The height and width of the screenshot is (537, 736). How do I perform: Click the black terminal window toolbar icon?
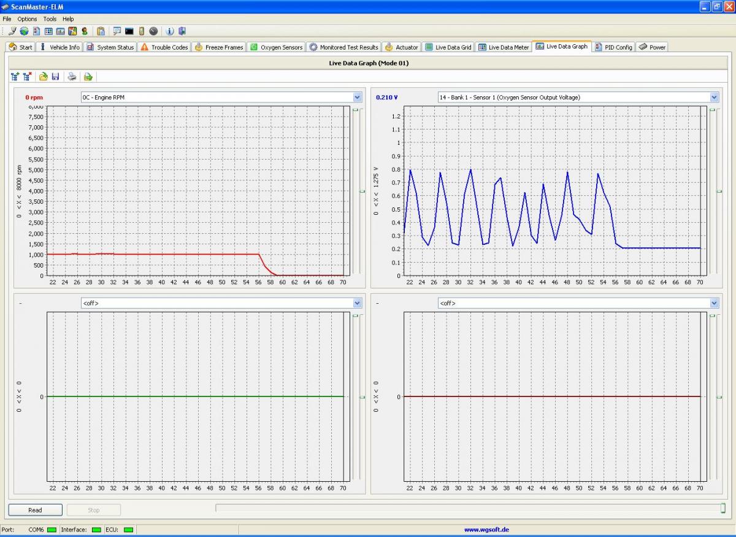click(x=129, y=31)
